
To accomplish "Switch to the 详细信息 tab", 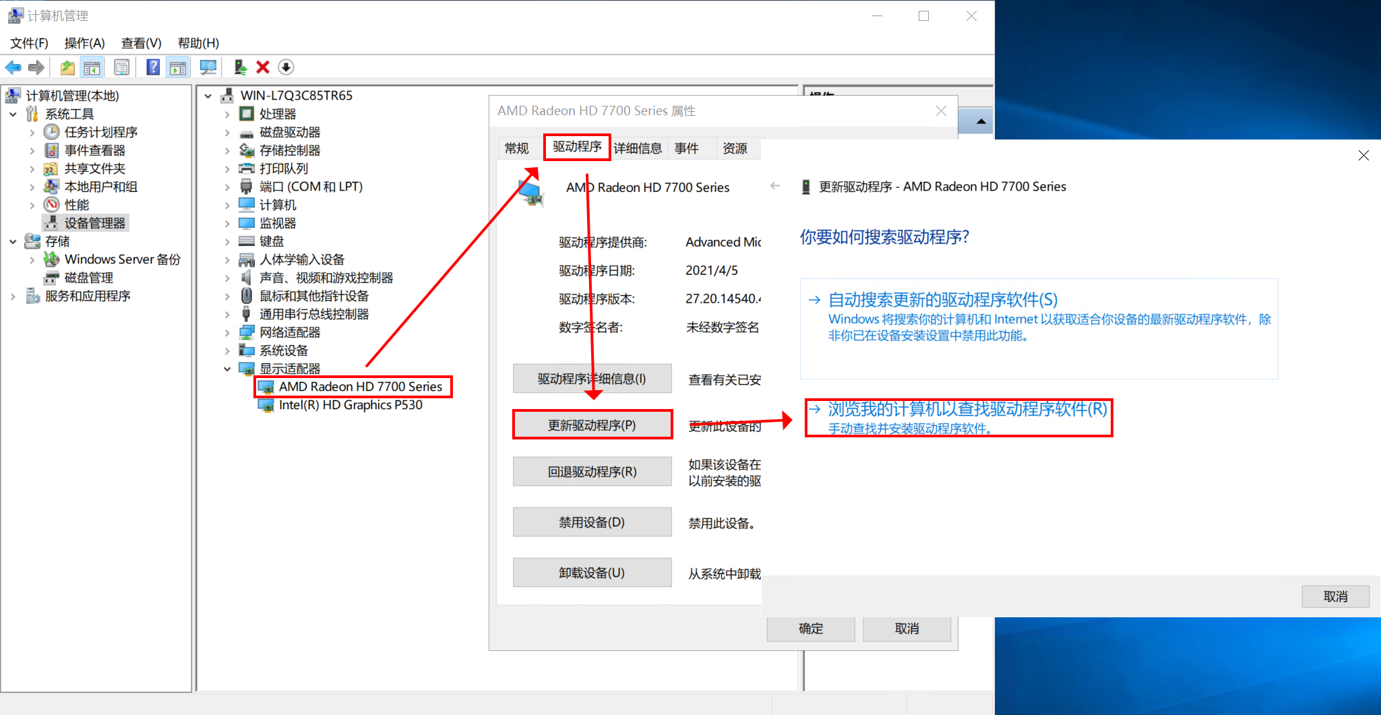I will click(638, 148).
